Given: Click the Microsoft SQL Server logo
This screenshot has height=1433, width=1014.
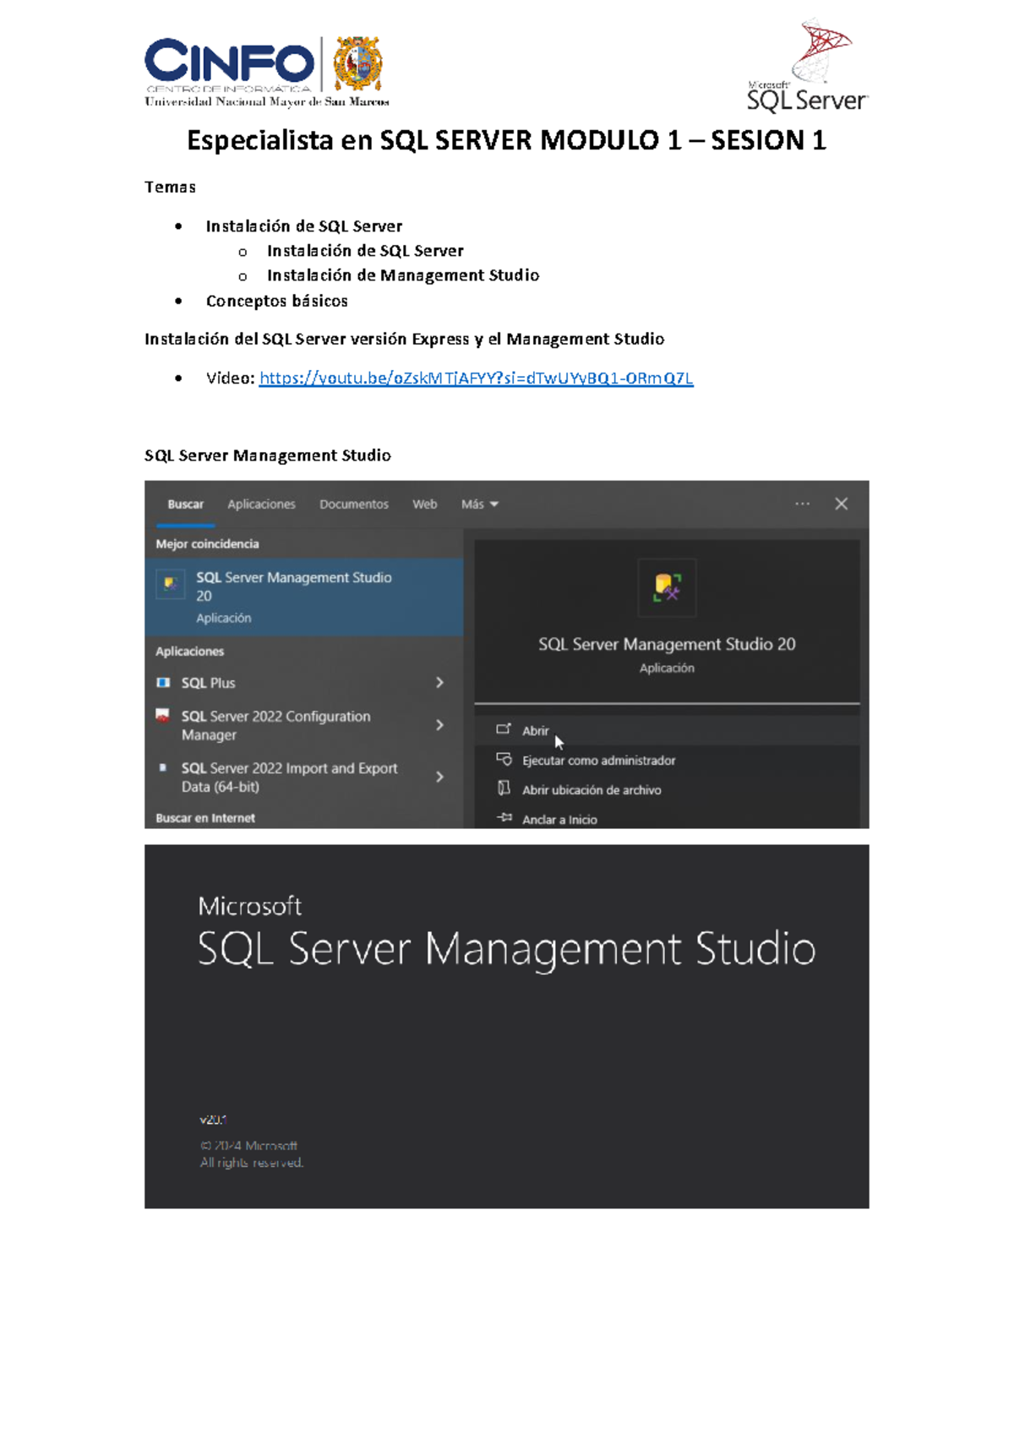Looking at the screenshot, I should 808,66.
